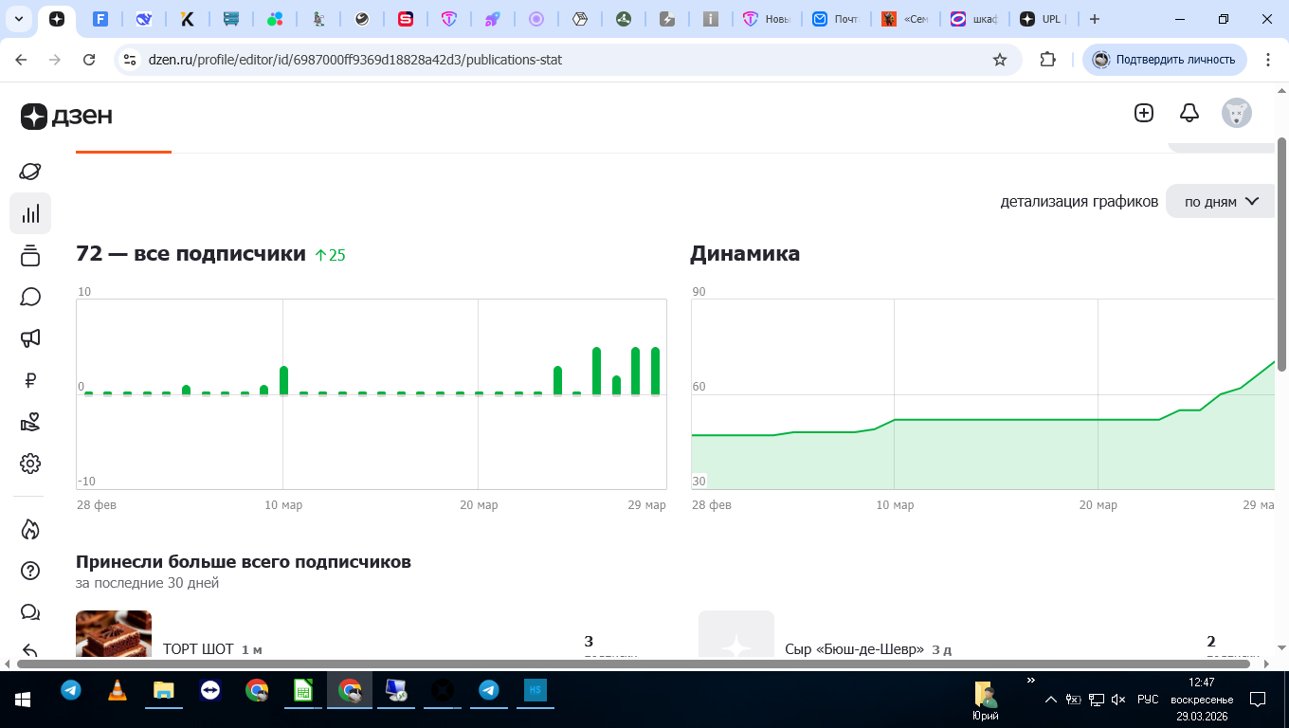Click the plus create-publication icon in header
This screenshot has width=1289, height=728.
coord(1144,113)
